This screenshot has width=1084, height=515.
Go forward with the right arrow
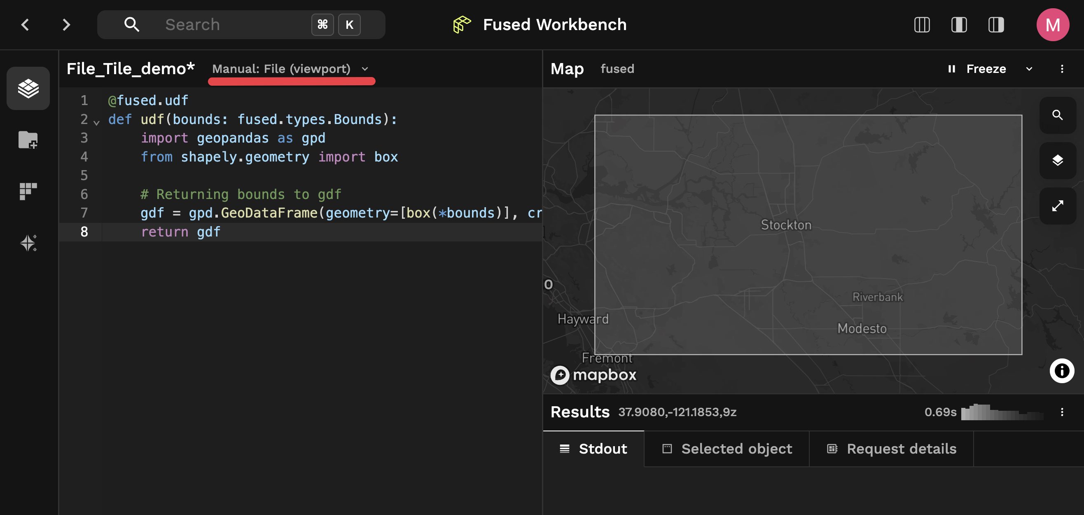(66, 24)
